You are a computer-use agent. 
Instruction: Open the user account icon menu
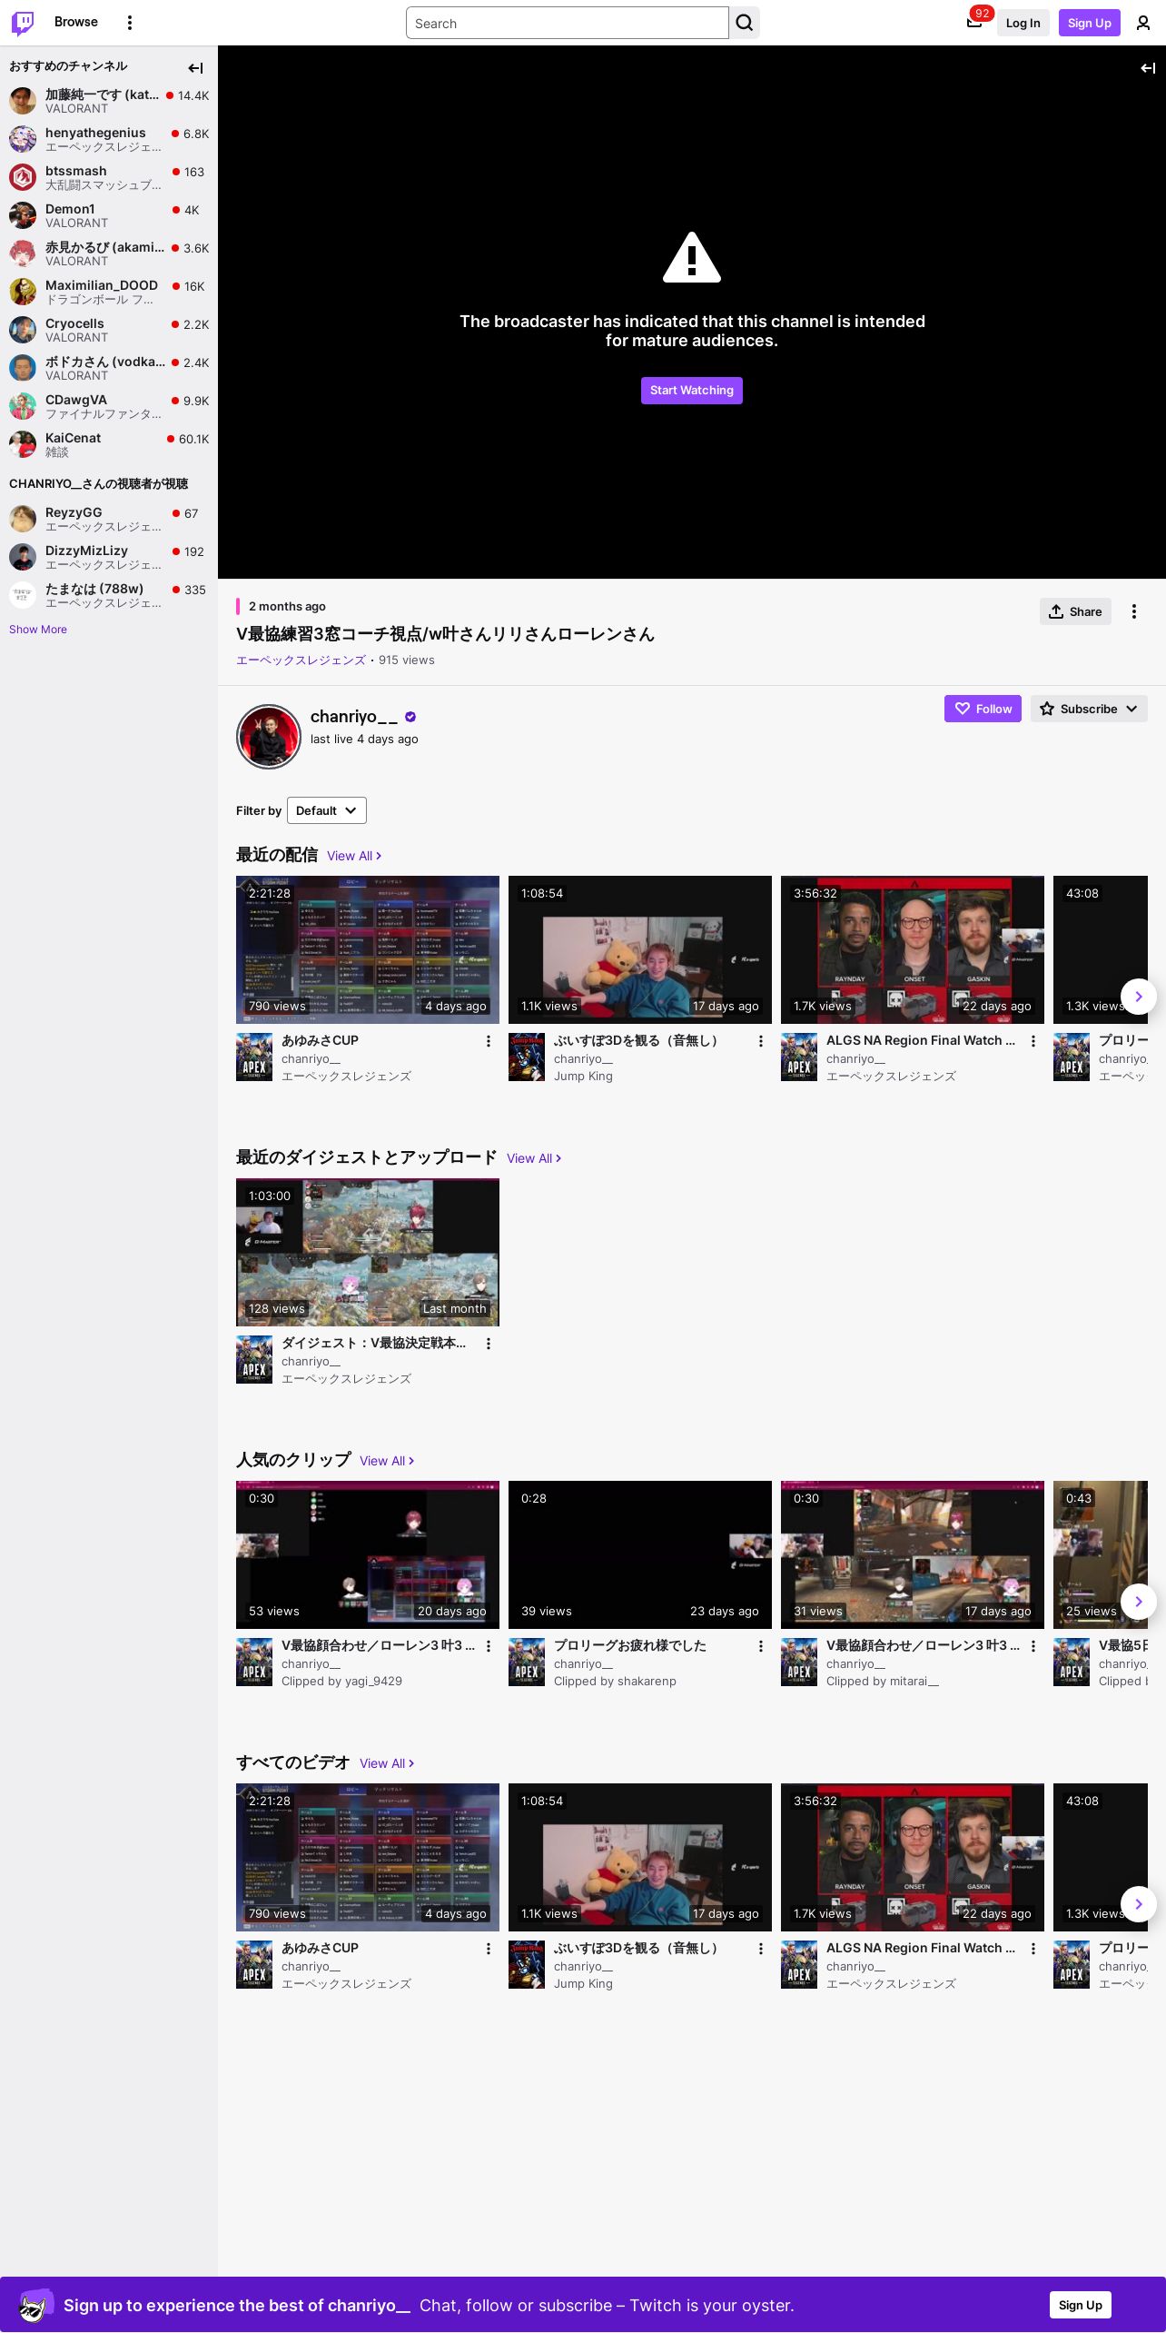pyautogui.click(x=1143, y=23)
